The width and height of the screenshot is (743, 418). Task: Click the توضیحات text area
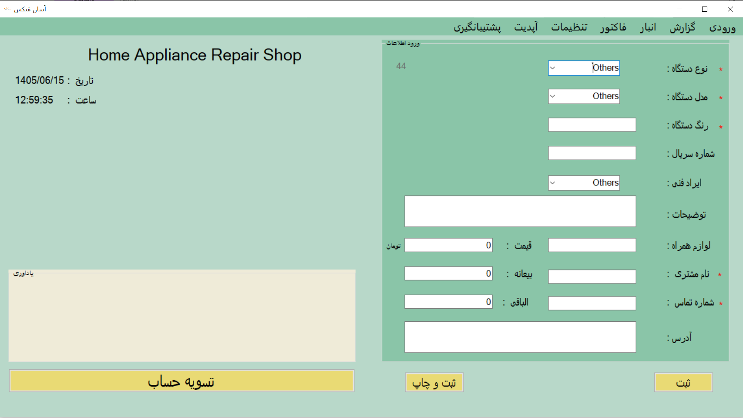tap(520, 211)
